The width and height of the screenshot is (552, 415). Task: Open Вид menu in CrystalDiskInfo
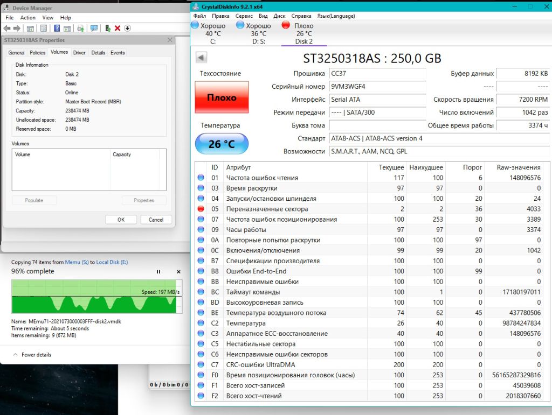click(x=263, y=16)
